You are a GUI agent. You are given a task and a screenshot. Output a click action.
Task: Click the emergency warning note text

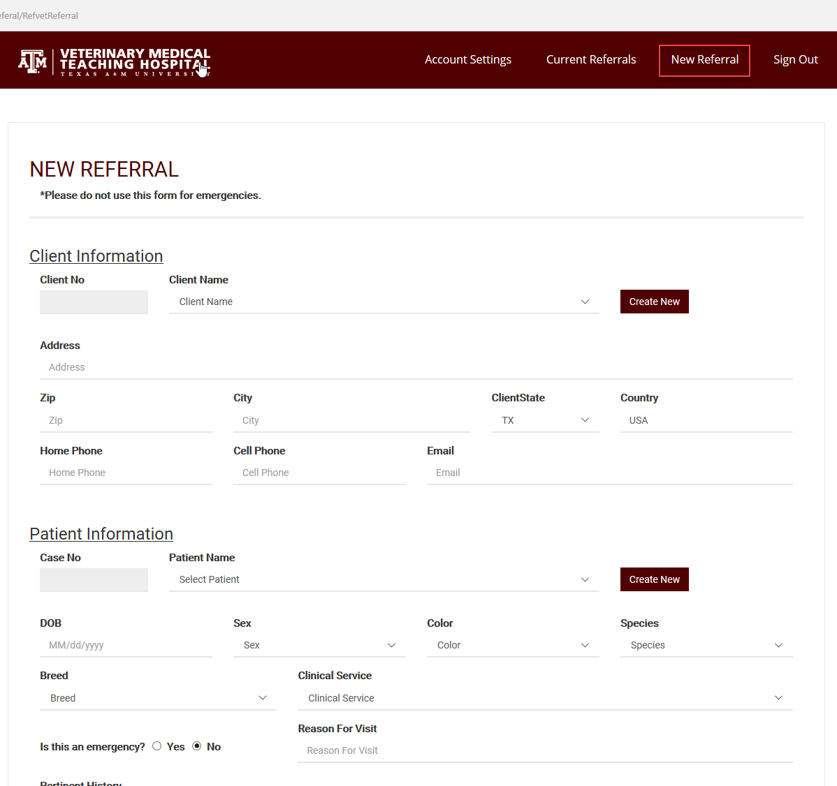[x=150, y=195]
